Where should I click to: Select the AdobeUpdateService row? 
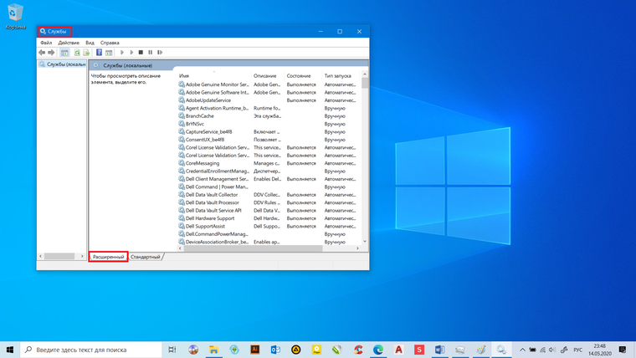pyautogui.click(x=269, y=100)
